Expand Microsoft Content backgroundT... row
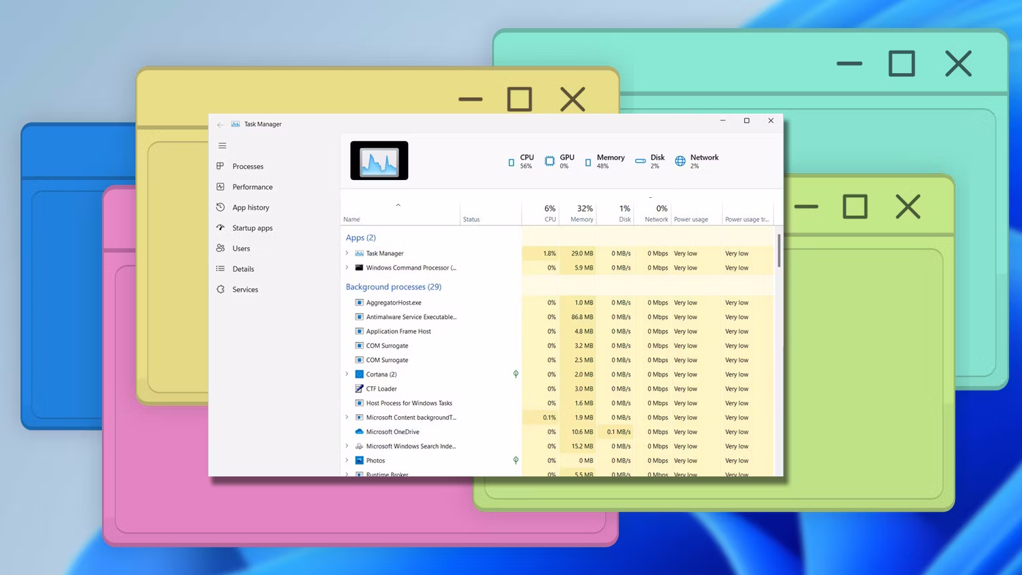 point(347,418)
